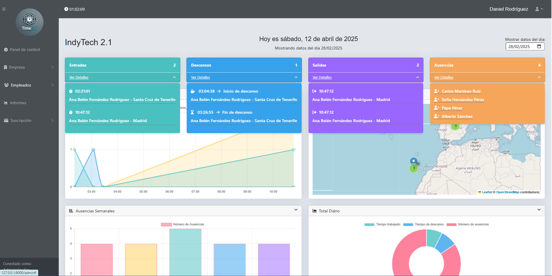Image resolution: width=552 pixels, height=276 pixels.
Task: Click absent user icon beside Carlos Martínez Ruiz
Action: 437,91
